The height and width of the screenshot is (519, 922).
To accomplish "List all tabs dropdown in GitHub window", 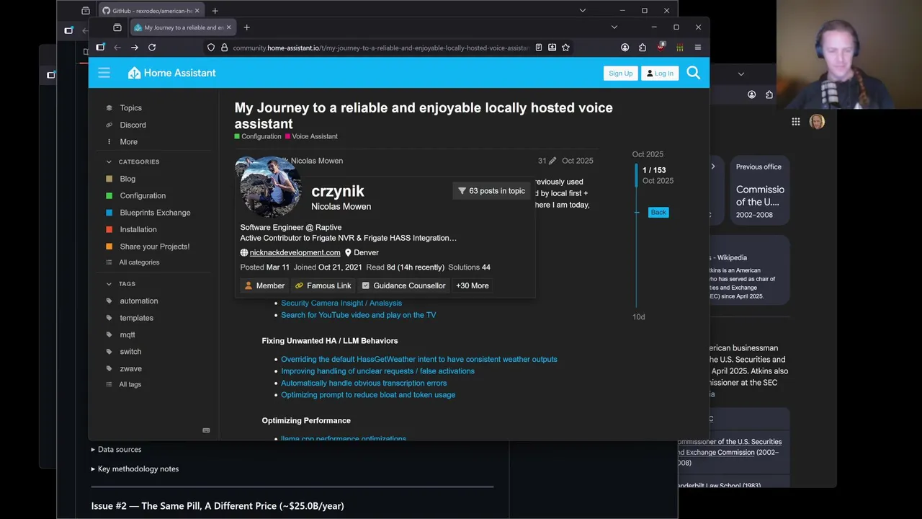I will 582,11.
